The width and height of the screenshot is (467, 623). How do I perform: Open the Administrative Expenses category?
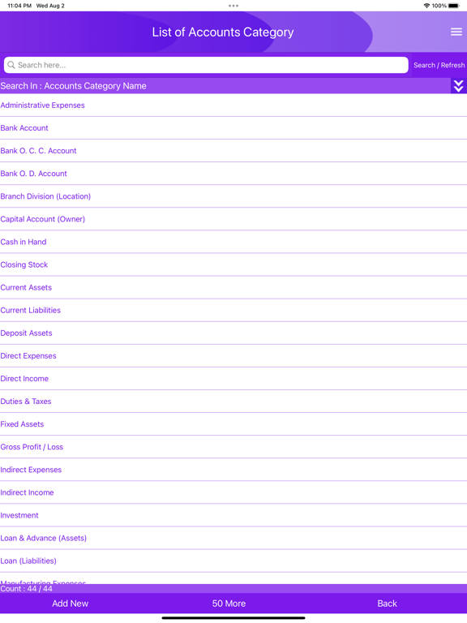[x=233, y=105]
